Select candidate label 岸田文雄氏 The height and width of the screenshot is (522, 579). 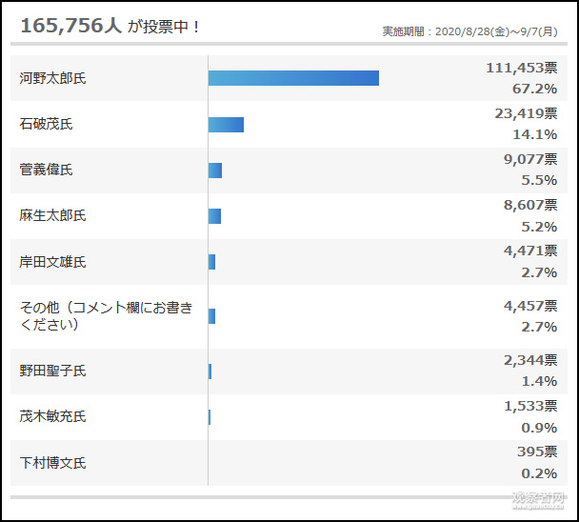[52, 262]
